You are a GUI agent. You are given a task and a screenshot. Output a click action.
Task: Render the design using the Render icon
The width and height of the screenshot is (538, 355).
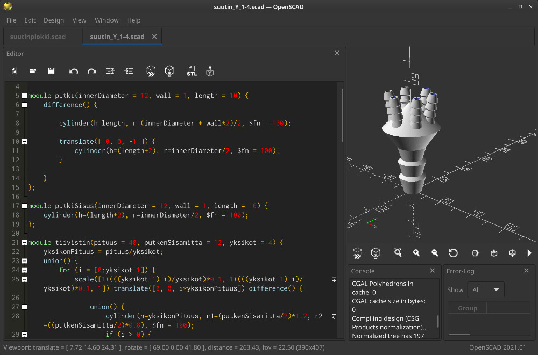(x=169, y=70)
